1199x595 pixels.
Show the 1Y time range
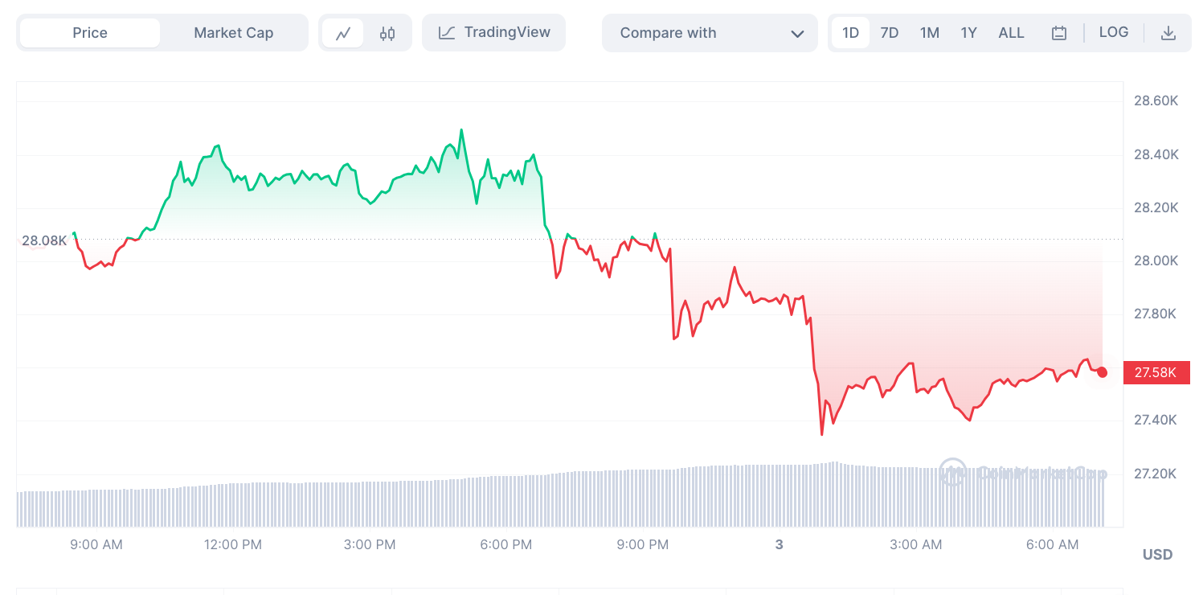[968, 33]
